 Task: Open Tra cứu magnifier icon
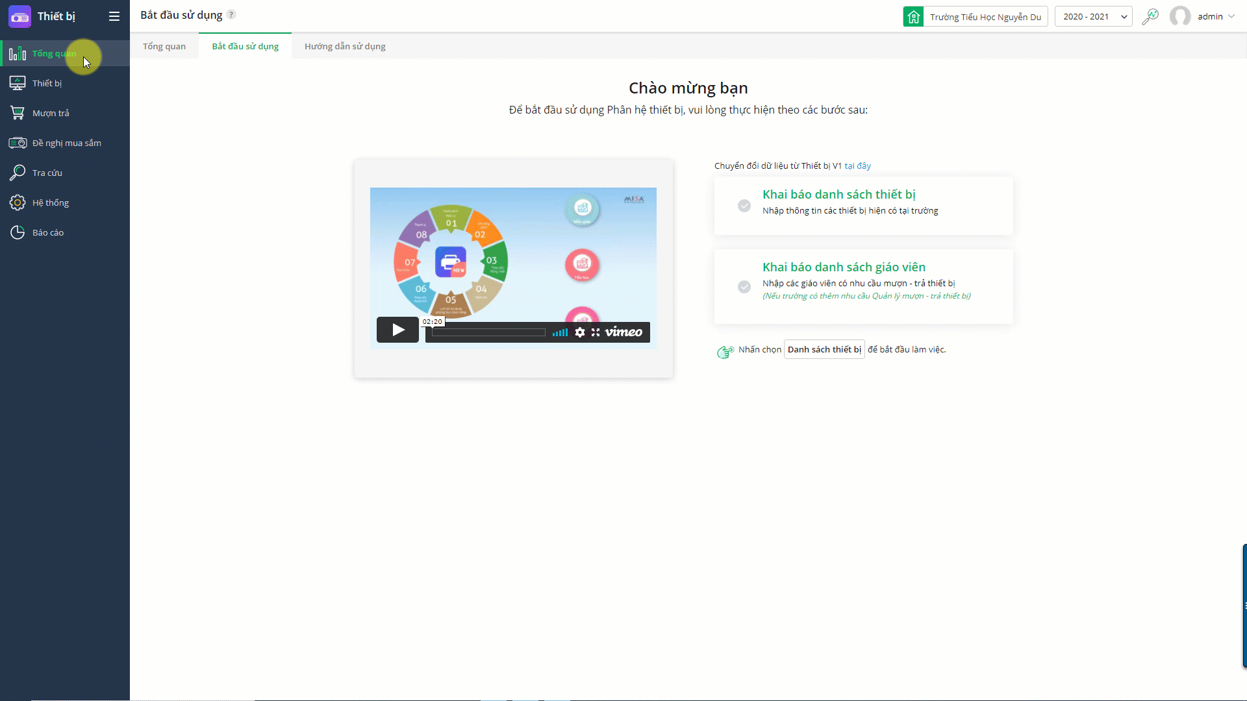pos(18,173)
